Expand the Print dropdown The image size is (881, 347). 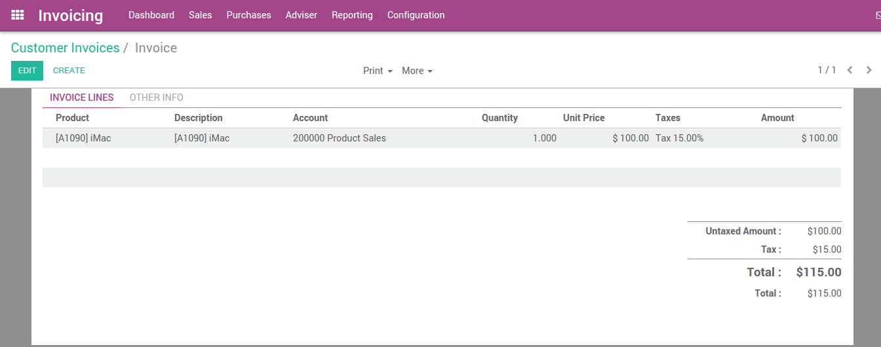point(378,71)
